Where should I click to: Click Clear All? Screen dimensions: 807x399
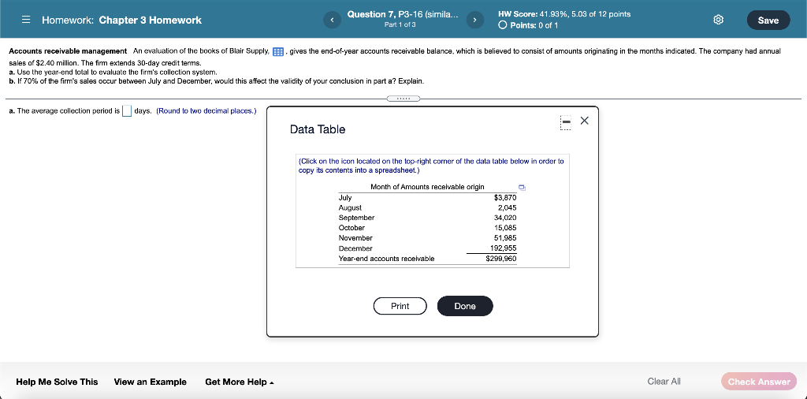[664, 382]
